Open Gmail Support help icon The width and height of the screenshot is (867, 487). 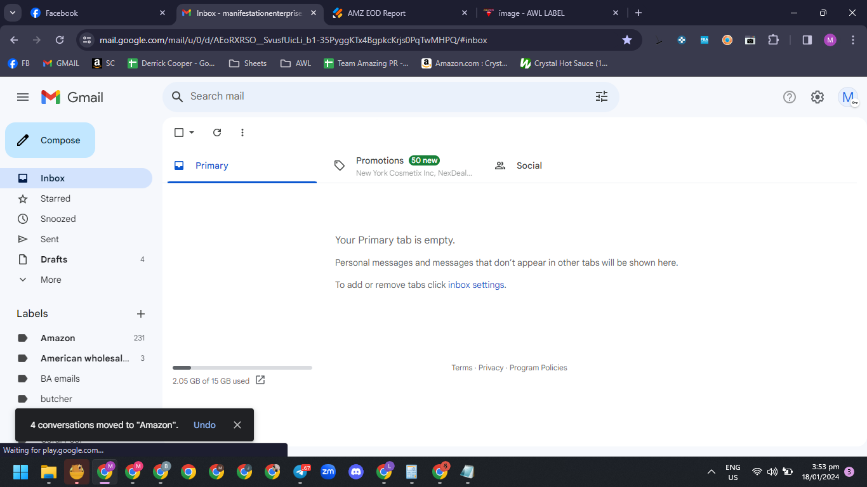click(x=790, y=97)
